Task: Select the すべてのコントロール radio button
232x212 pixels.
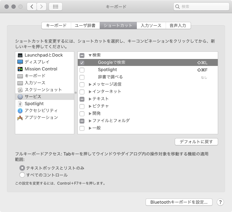Action: click(x=23, y=175)
